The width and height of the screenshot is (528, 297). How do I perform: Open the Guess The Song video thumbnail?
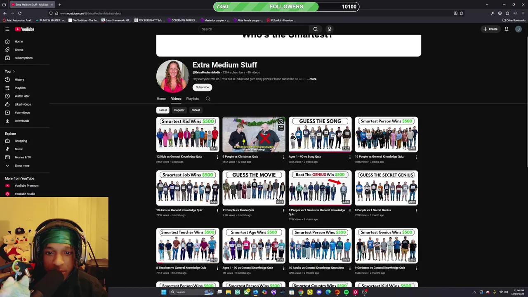pyautogui.click(x=320, y=134)
